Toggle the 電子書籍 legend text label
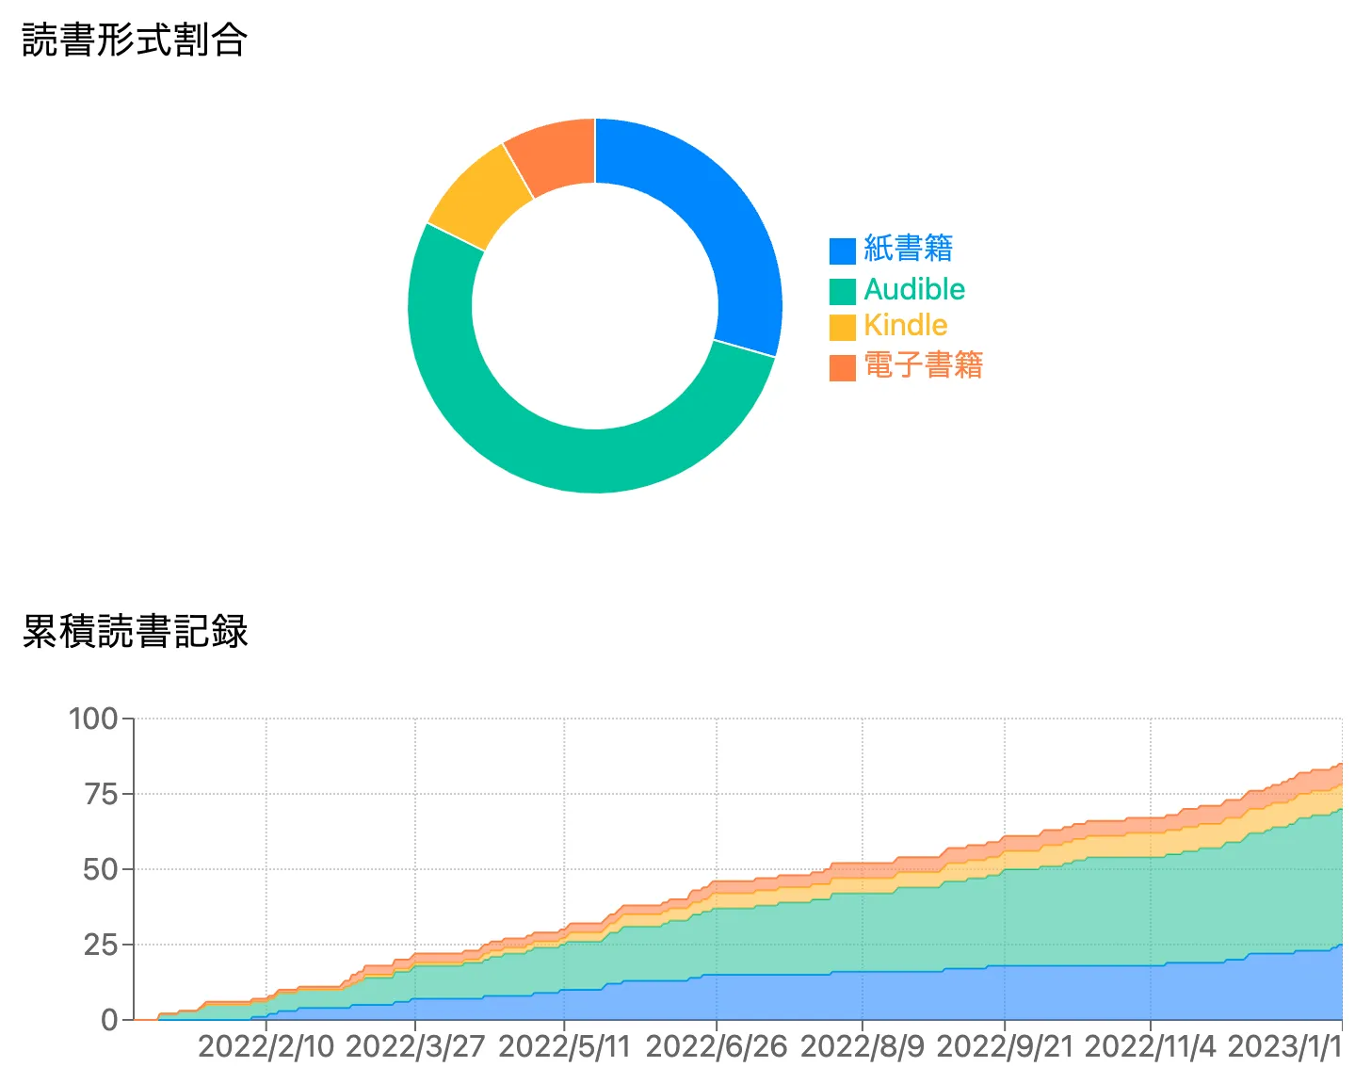The image size is (1371, 1083). click(923, 365)
